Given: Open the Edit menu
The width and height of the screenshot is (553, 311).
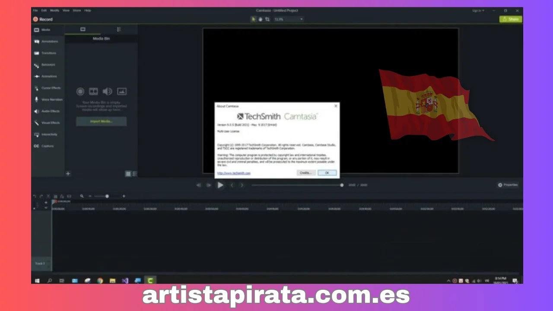Looking at the screenshot, I should tap(44, 10).
